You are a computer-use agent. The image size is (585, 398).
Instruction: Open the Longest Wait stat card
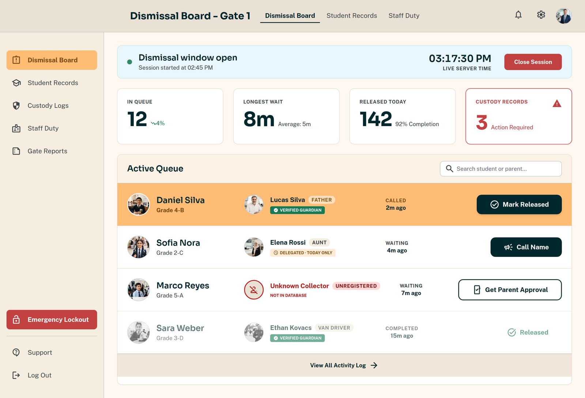[286, 116]
